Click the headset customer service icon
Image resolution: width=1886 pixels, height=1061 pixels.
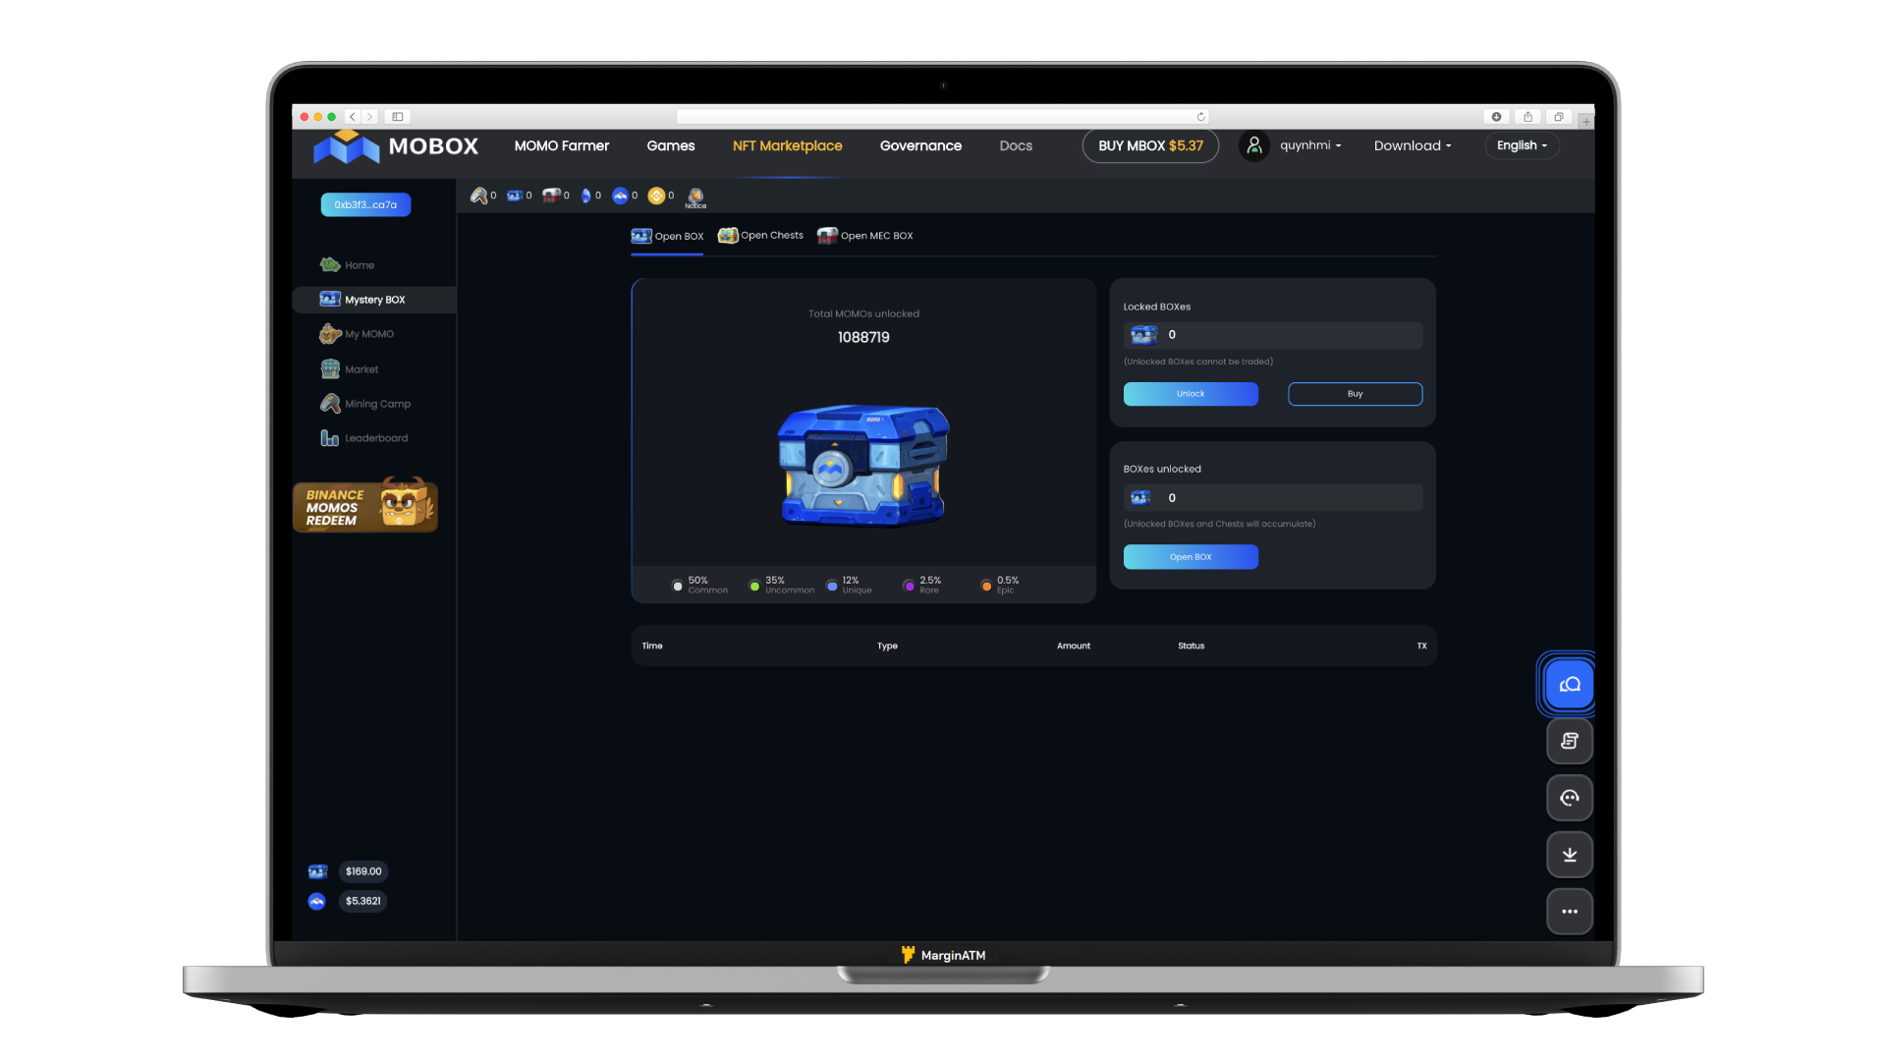click(1569, 798)
